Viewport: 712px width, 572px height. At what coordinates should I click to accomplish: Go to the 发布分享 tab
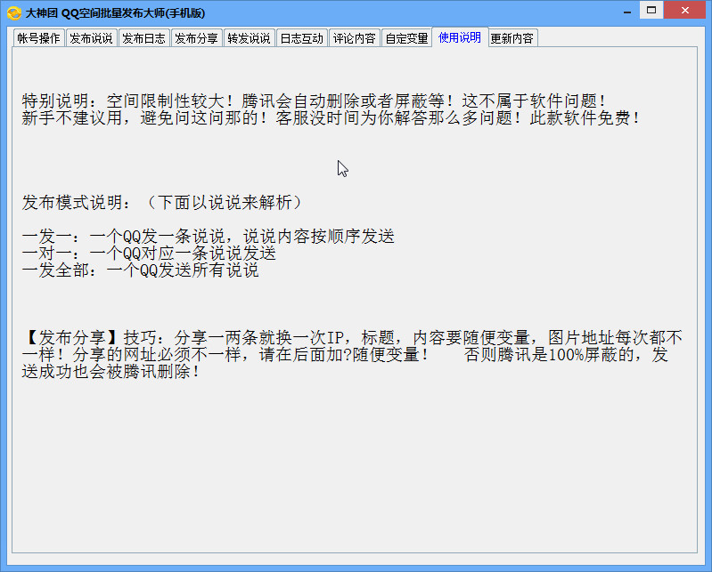pos(197,38)
